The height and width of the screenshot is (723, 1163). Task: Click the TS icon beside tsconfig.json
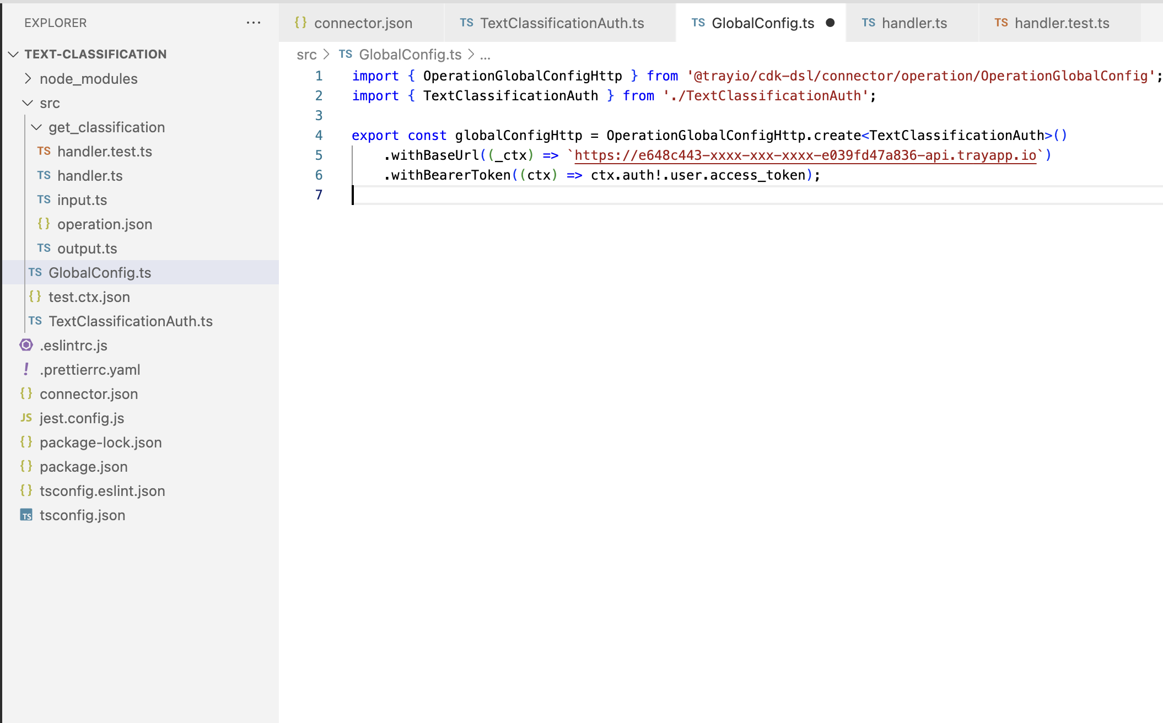pos(26,515)
